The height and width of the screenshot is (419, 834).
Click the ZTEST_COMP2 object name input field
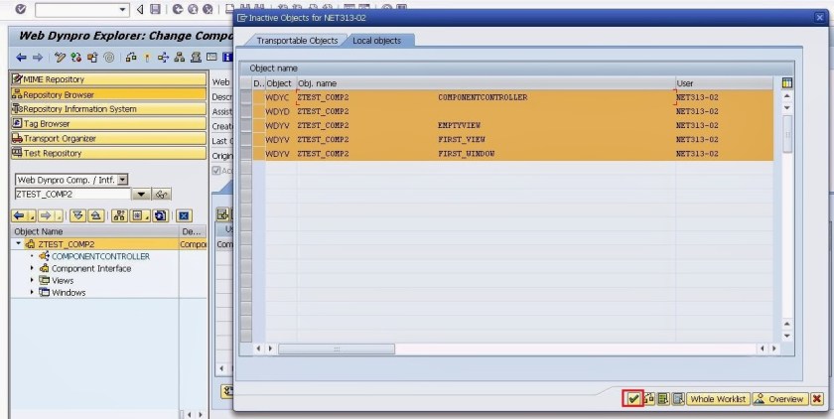[x=72, y=194]
